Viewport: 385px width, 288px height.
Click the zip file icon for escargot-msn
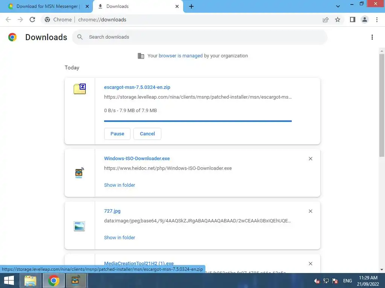80,88
